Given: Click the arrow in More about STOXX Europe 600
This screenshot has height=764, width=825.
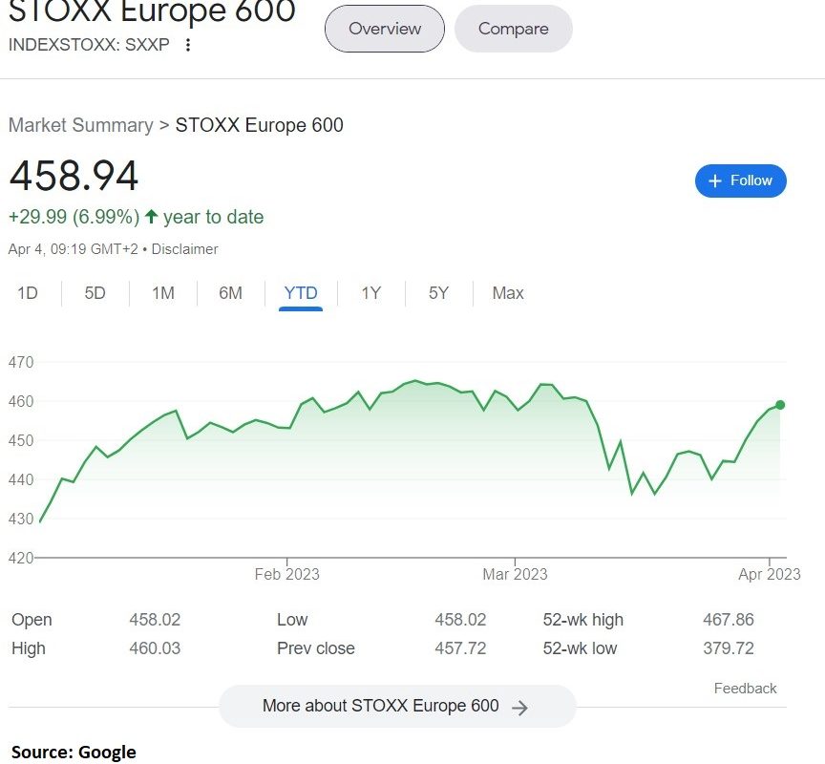Looking at the screenshot, I should (x=519, y=708).
